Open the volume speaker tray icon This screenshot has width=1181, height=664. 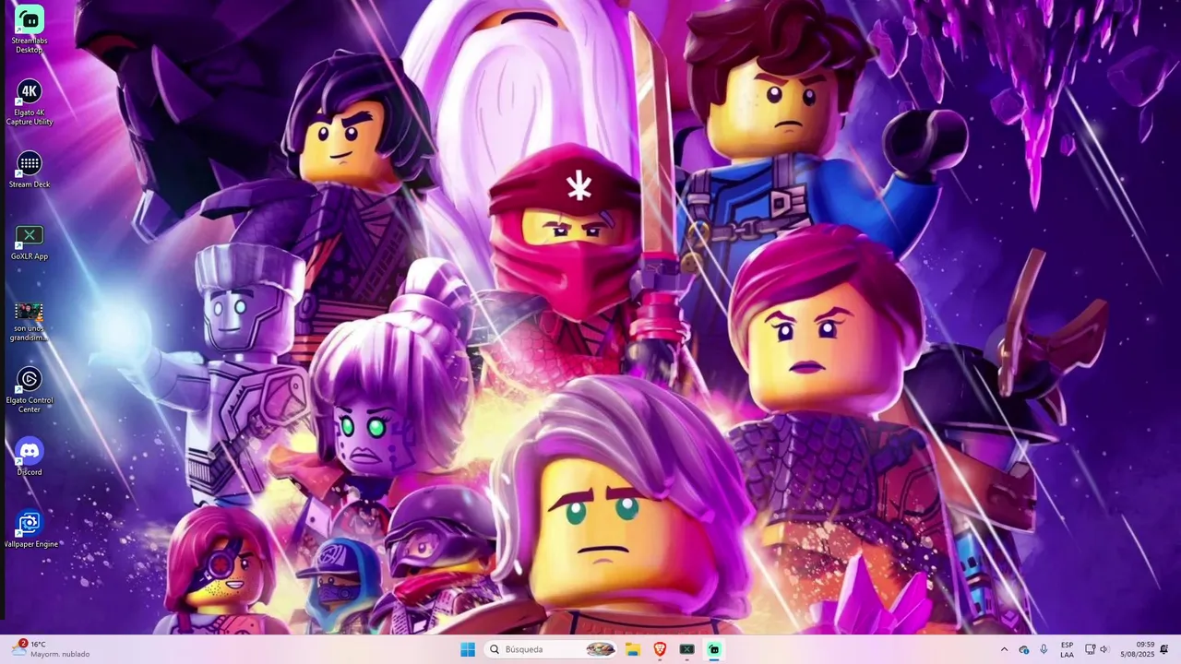(1103, 649)
